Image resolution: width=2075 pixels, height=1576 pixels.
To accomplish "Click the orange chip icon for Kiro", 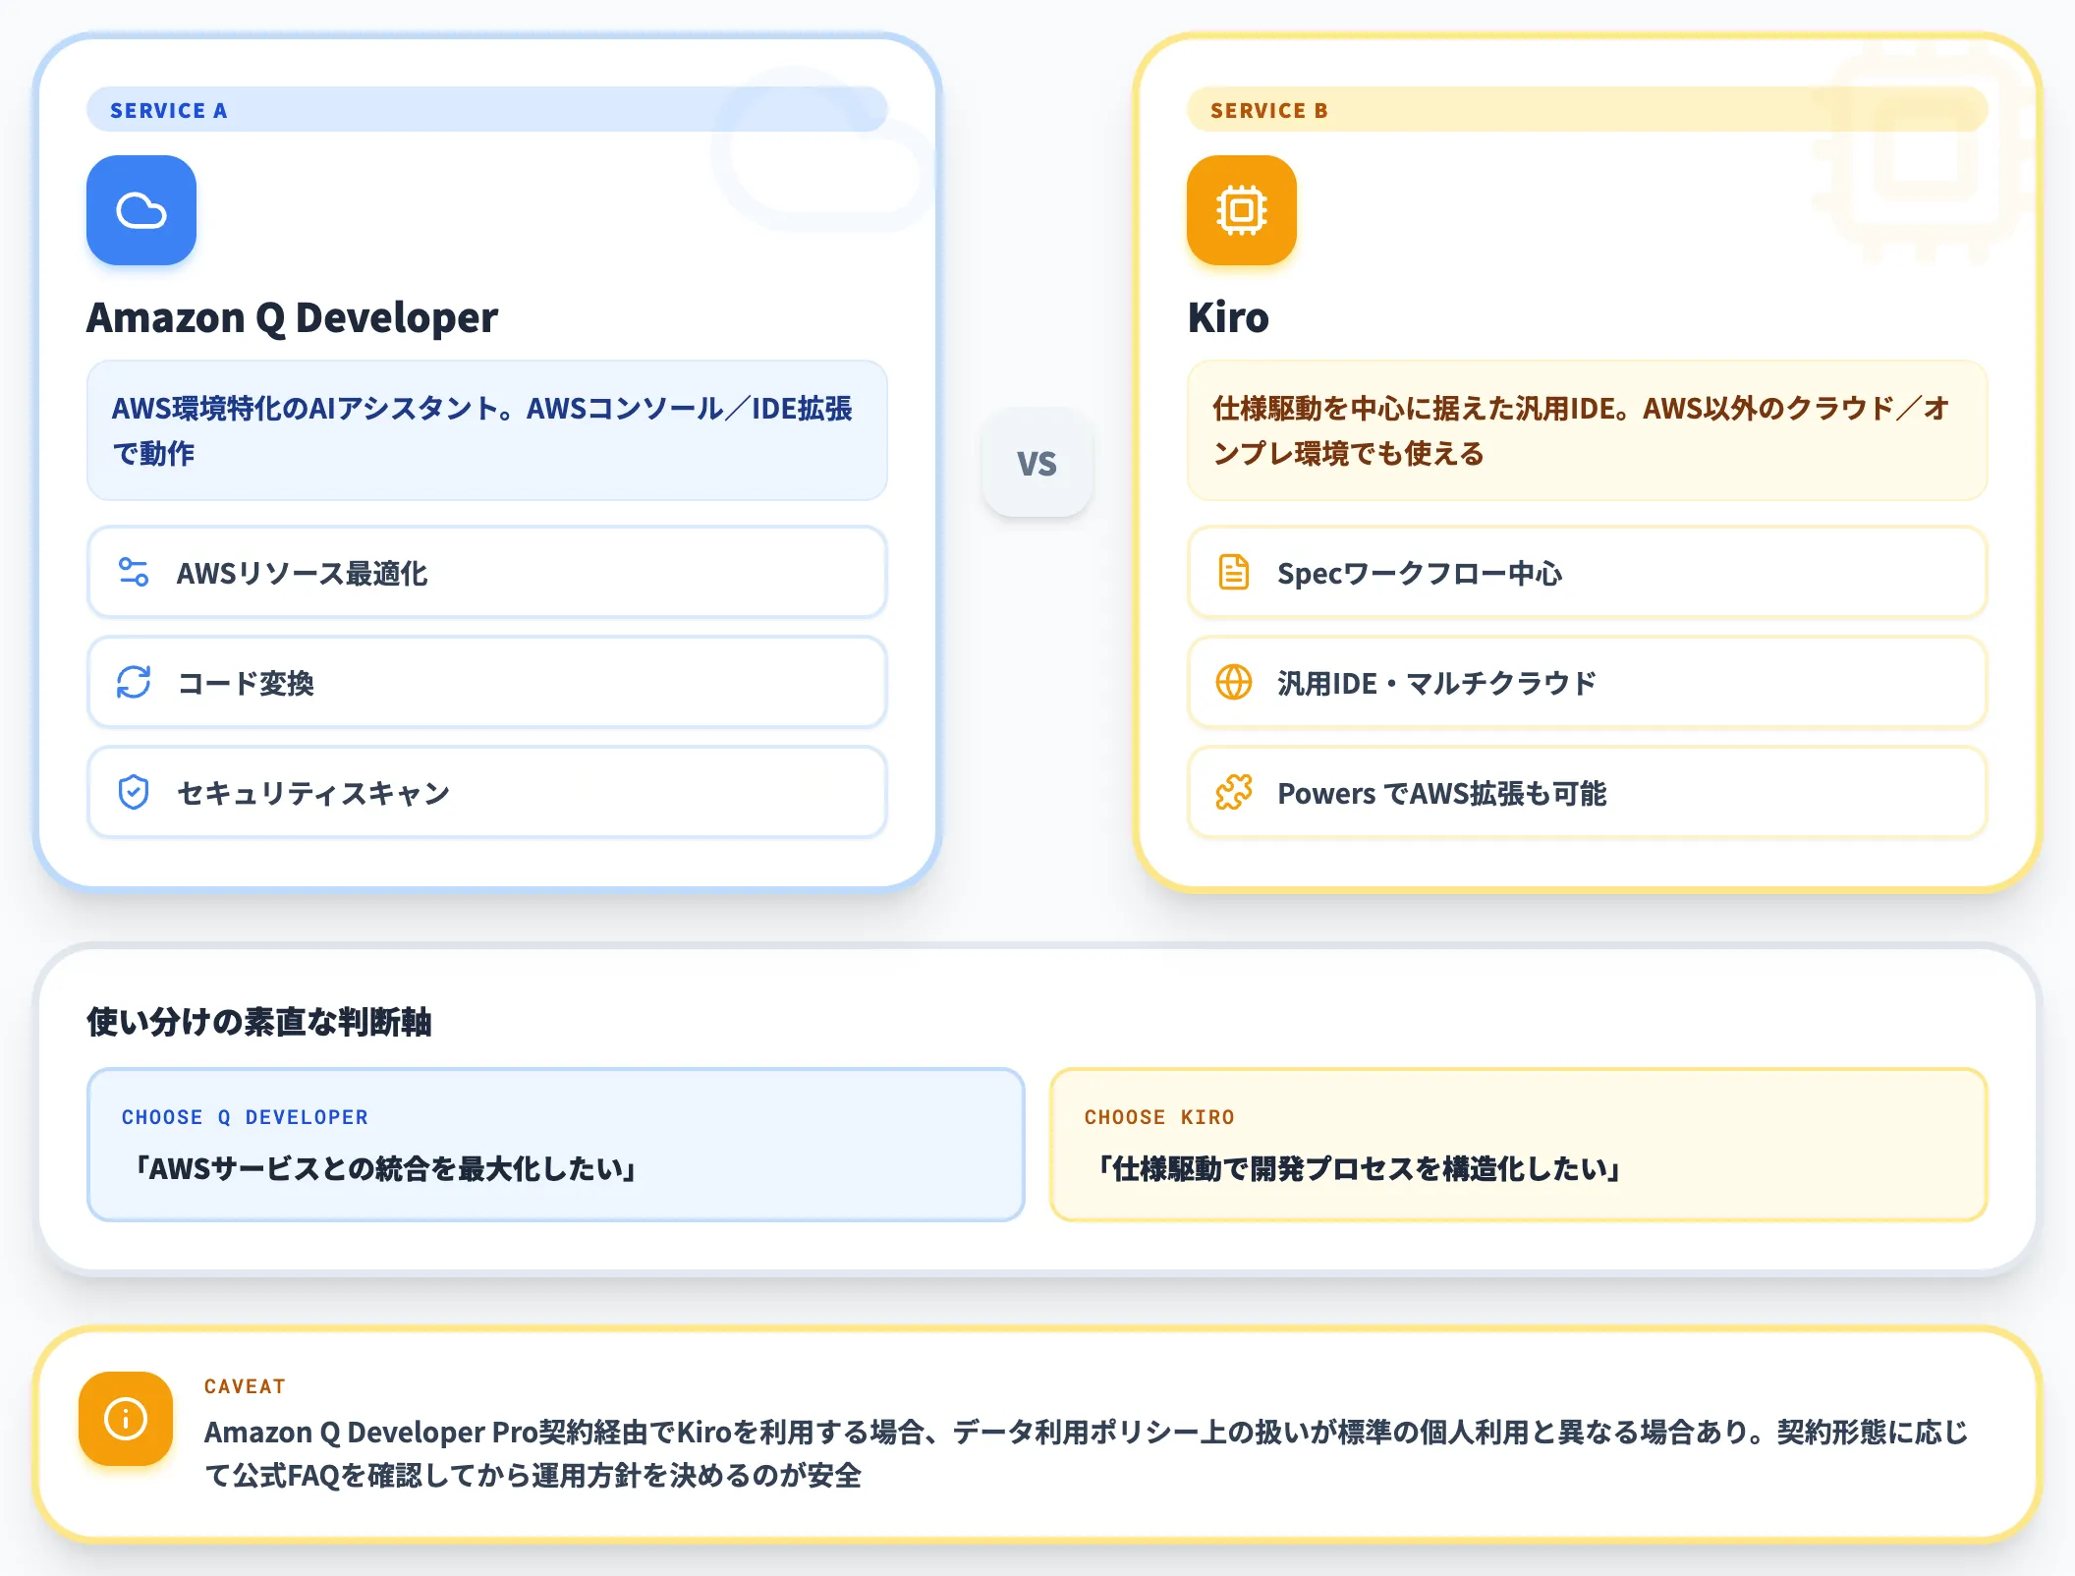I will pos(1242,210).
